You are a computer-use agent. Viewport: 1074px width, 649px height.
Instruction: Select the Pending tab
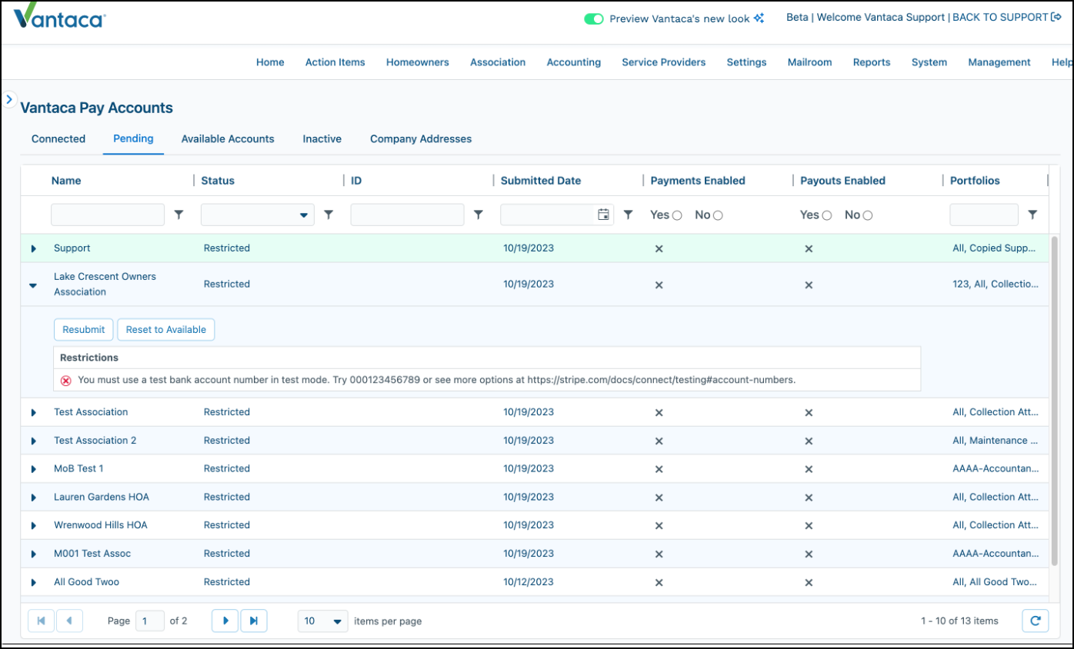point(133,139)
